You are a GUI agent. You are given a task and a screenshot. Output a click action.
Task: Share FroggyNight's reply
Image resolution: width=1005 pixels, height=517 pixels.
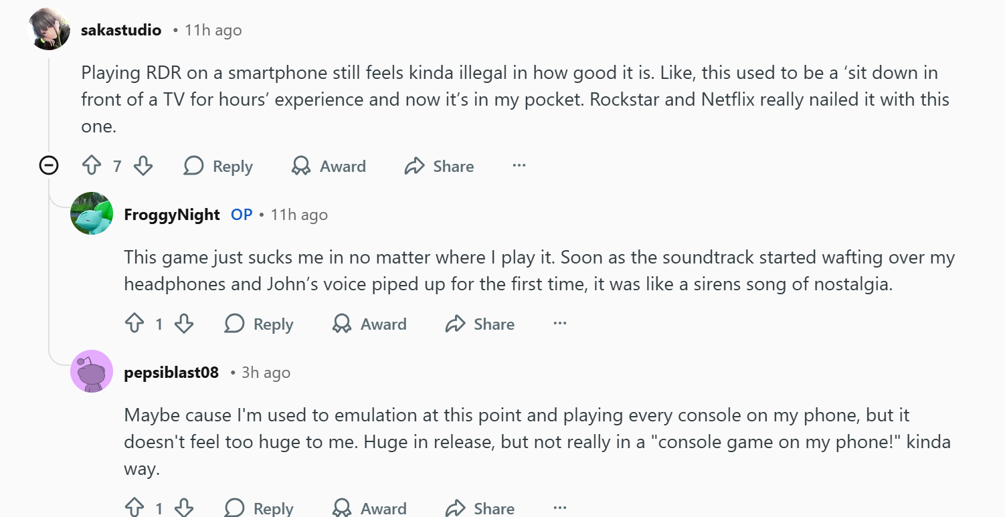480,324
